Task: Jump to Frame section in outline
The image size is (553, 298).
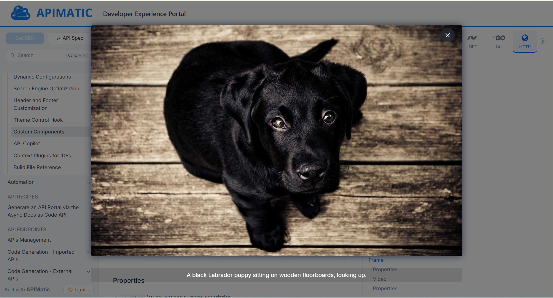Action: tap(376, 260)
